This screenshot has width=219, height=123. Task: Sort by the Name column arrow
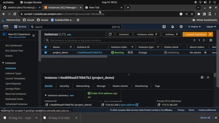[x=71, y=47]
